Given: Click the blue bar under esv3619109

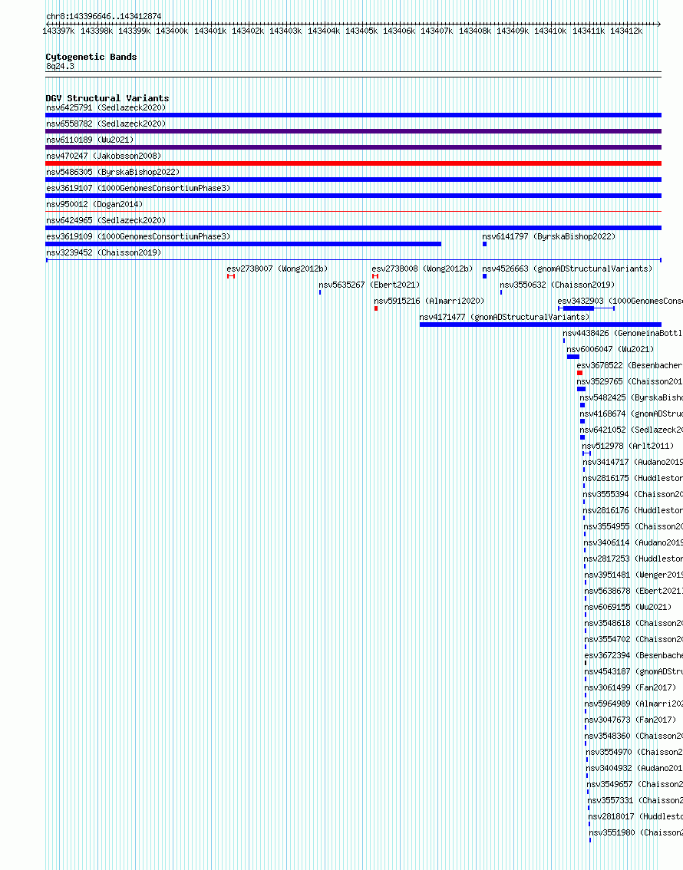Looking at the screenshot, I should tap(243, 244).
